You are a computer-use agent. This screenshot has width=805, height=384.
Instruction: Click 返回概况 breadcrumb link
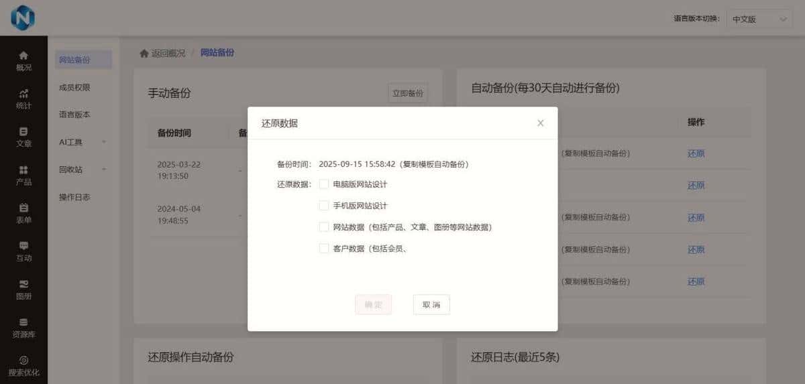[168, 53]
